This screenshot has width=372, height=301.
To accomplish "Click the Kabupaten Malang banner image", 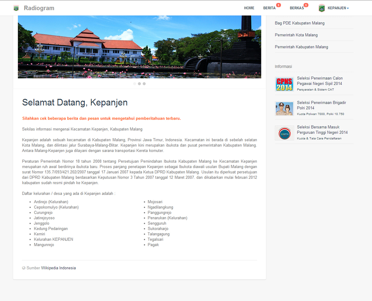I will [x=139, y=47].
